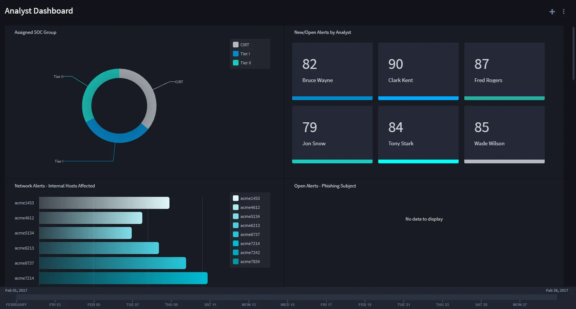Click the Bruce Wayne analyst name
576x309 pixels.
point(317,80)
